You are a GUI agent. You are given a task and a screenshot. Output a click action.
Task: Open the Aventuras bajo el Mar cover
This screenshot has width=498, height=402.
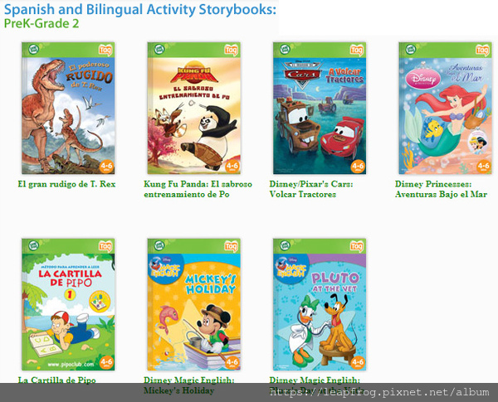click(445, 109)
